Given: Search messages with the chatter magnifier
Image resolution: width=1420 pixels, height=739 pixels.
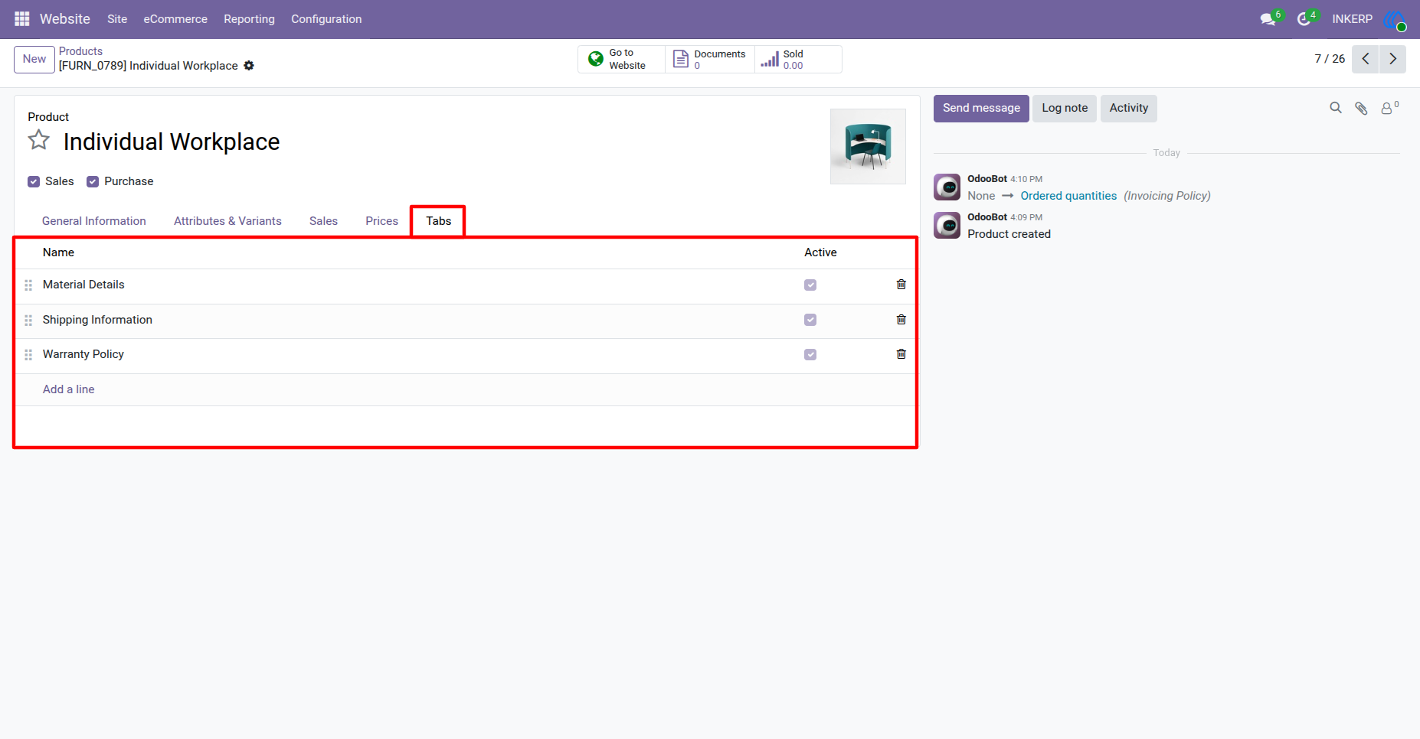Looking at the screenshot, I should click(1336, 108).
